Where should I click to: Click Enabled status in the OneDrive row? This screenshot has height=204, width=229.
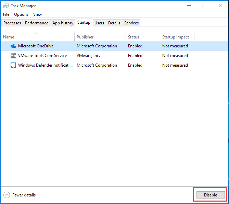pyautogui.click(x=135, y=46)
